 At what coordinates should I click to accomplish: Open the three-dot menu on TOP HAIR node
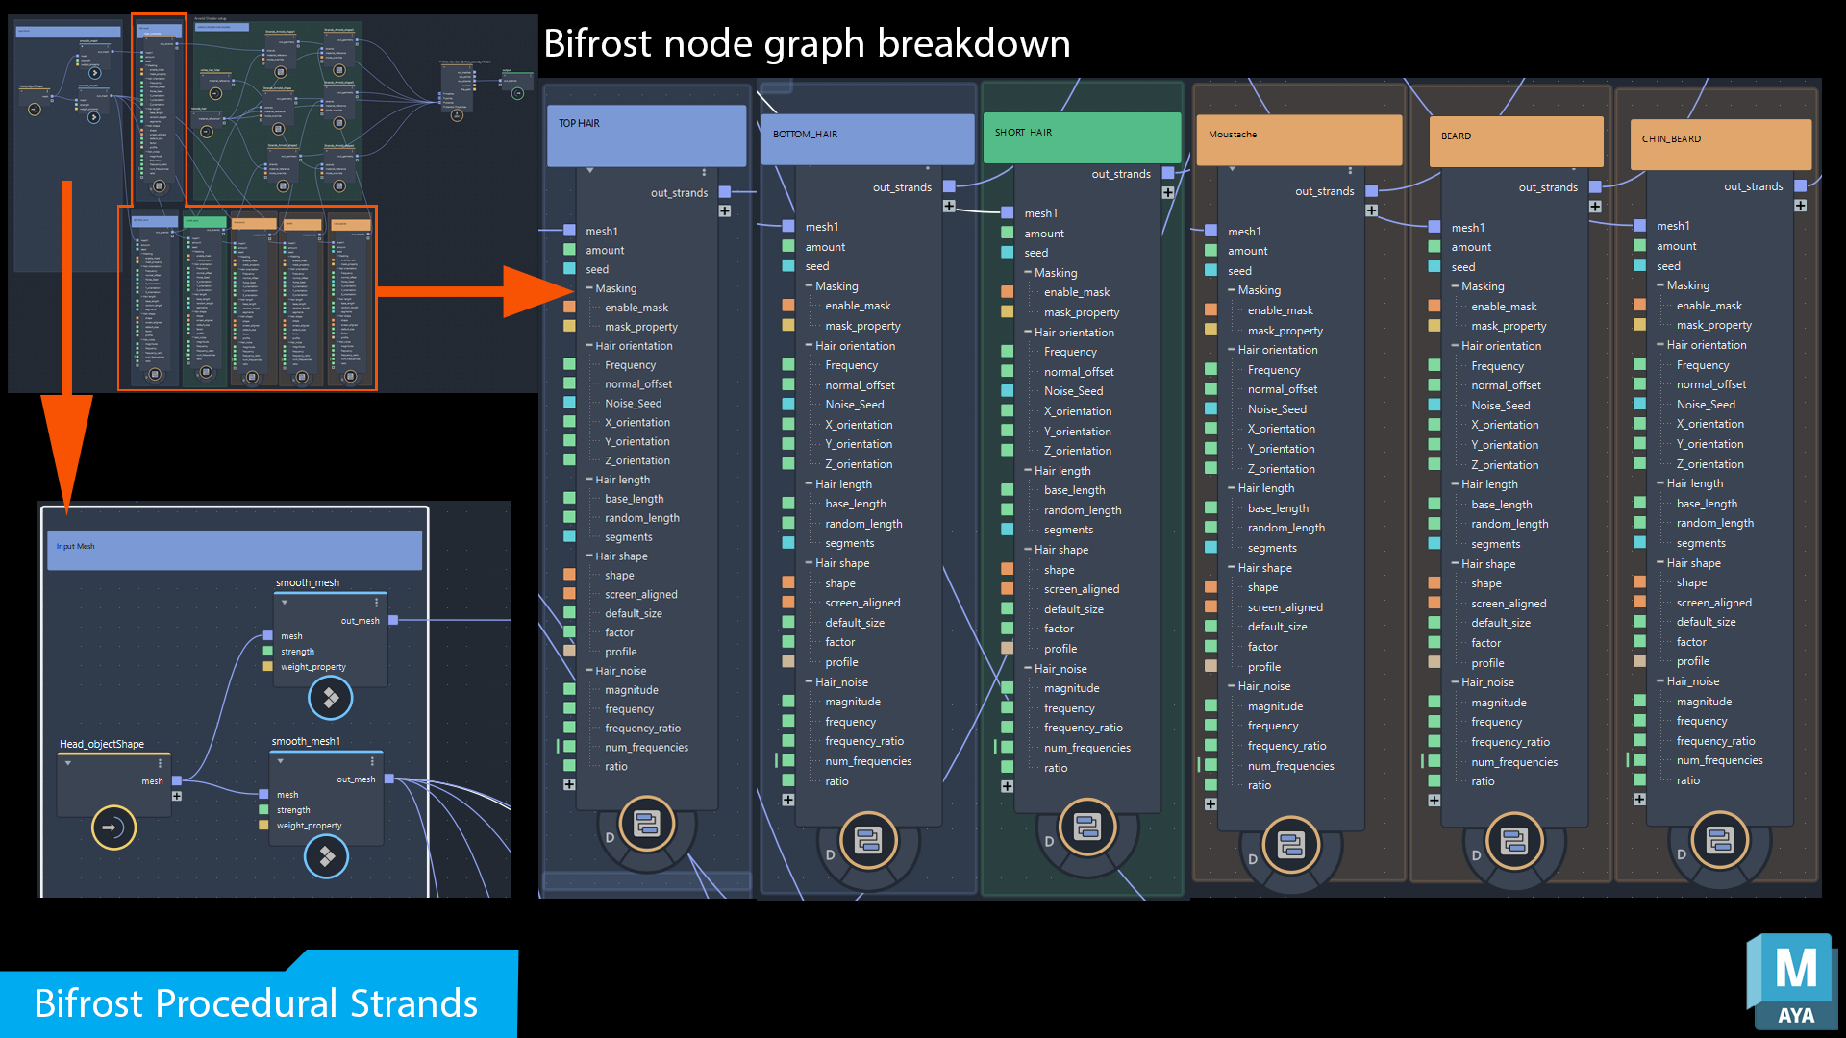[703, 173]
